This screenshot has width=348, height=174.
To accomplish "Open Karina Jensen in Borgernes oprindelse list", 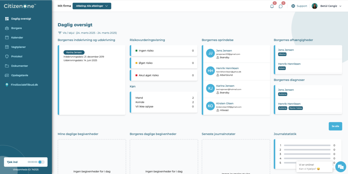I will pos(225,86).
